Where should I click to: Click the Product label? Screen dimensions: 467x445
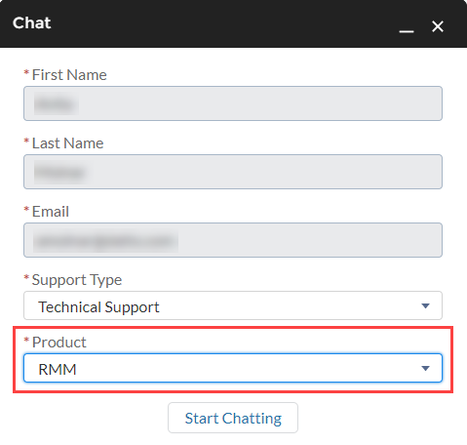(x=59, y=343)
